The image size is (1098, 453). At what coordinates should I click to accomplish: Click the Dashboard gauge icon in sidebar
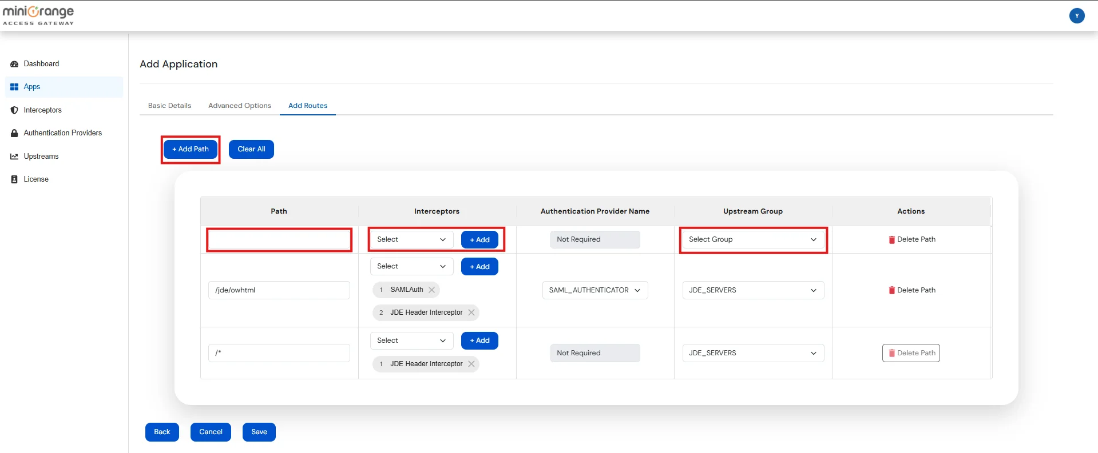(14, 64)
